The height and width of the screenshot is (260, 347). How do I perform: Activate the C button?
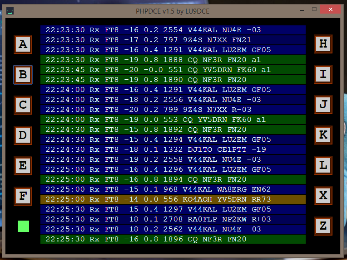[x=23, y=105]
